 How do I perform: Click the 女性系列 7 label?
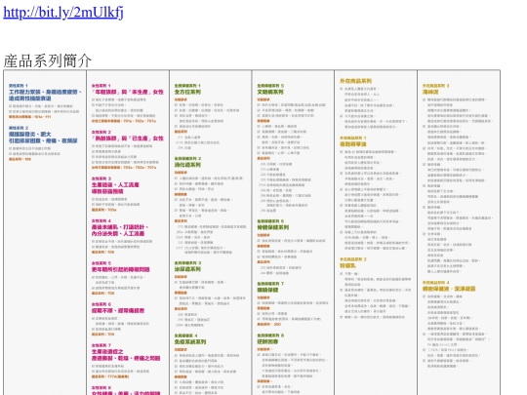click(x=101, y=345)
